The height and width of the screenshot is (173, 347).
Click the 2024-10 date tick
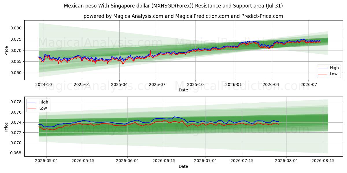pos(44,84)
